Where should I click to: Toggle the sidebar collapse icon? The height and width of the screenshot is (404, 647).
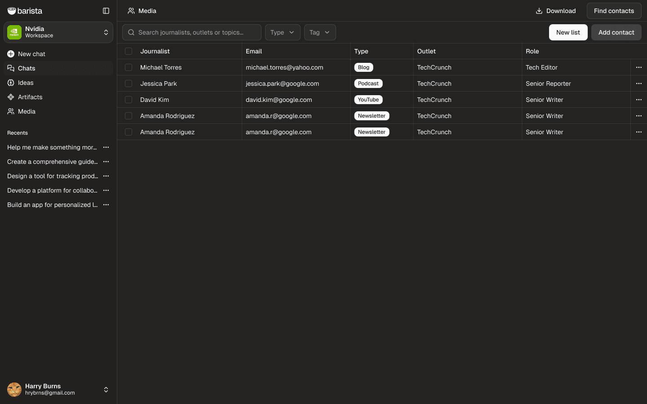click(106, 11)
